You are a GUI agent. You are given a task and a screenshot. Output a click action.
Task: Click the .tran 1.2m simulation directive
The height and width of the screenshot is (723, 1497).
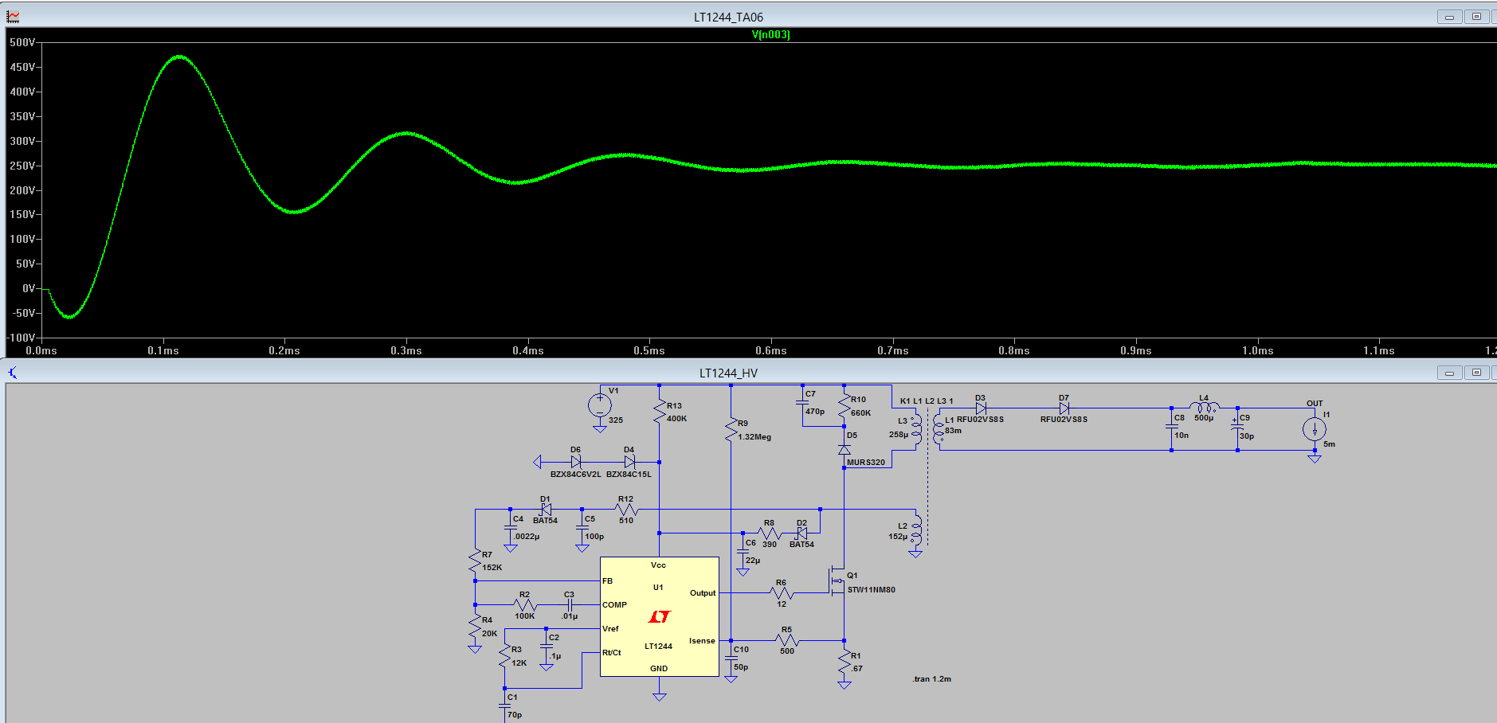[x=931, y=678]
